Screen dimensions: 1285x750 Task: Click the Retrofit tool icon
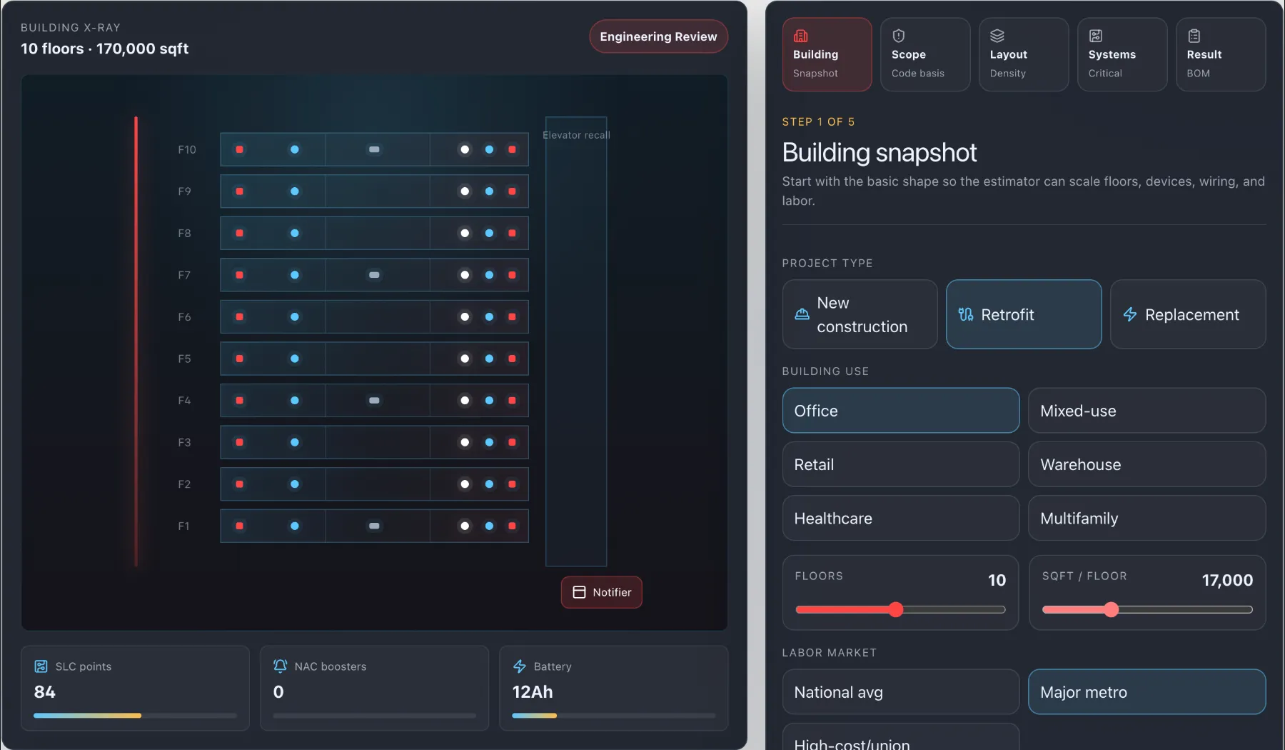966,314
